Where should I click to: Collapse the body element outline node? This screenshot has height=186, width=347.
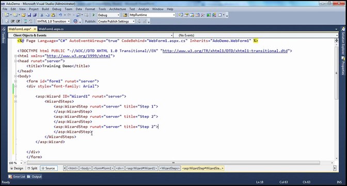coord(15,76)
